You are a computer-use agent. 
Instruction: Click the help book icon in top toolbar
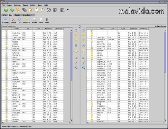point(55,10)
